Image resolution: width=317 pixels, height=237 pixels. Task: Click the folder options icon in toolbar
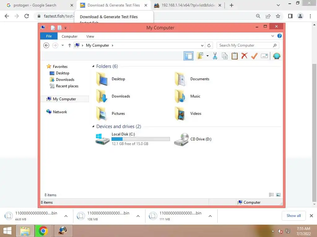point(200,56)
